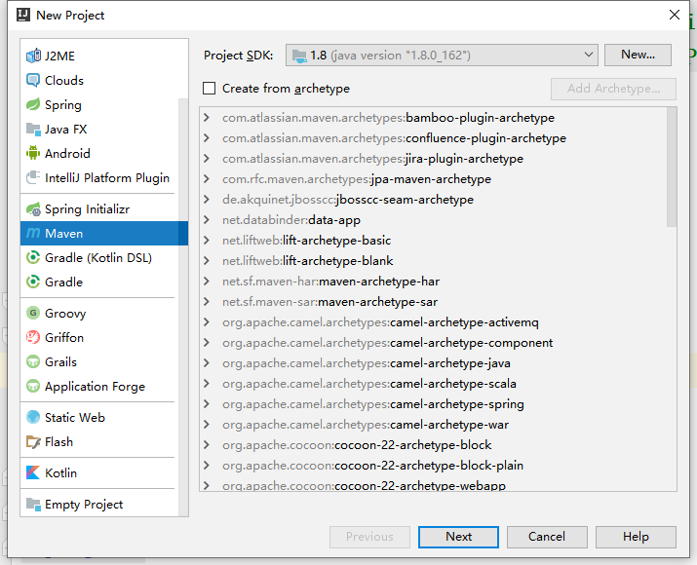This screenshot has height=565, width=697.
Task: Select camel-archetype-spring entry text
Action: (373, 403)
